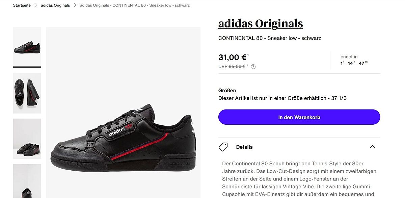This screenshot has width=405, height=198.
Task: Select the fourth partially visible thumbnail
Action: (27, 181)
